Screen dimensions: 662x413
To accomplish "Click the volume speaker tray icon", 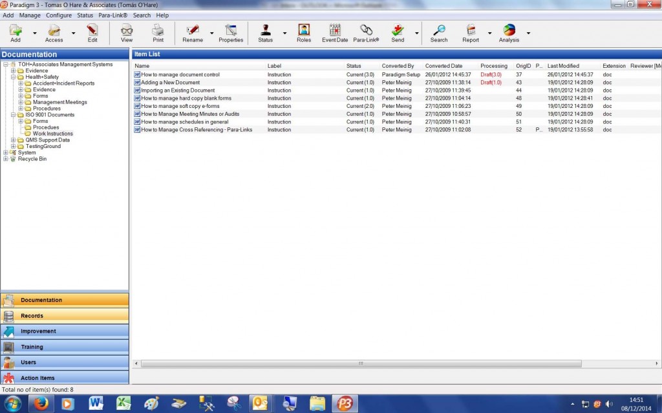I will pos(608,404).
